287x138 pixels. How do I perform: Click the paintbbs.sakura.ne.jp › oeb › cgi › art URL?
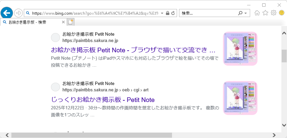105,90
